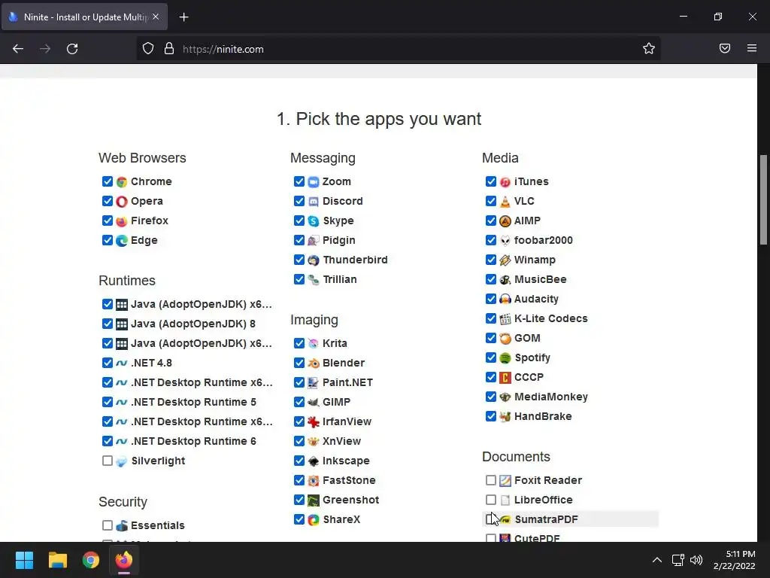Open a new browser tab
The width and height of the screenshot is (770, 578).
click(x=183, y=17)
